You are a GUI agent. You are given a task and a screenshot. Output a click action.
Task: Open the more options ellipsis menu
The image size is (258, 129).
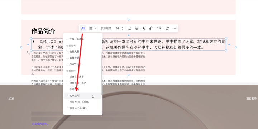pyautogui.click(x=174, y=28)
